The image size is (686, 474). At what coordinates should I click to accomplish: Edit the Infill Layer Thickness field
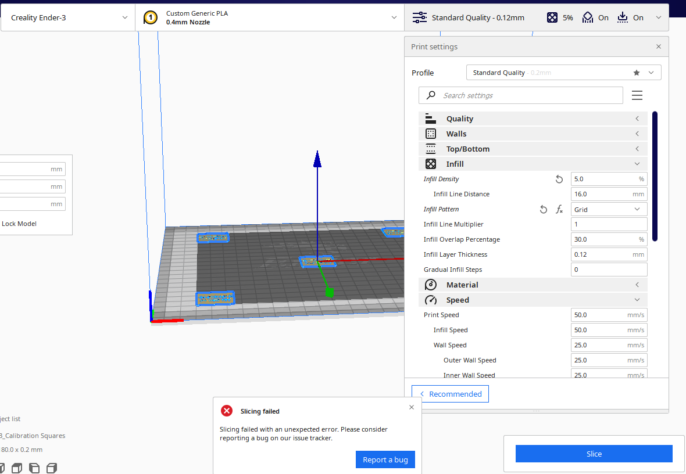(609, 254)
